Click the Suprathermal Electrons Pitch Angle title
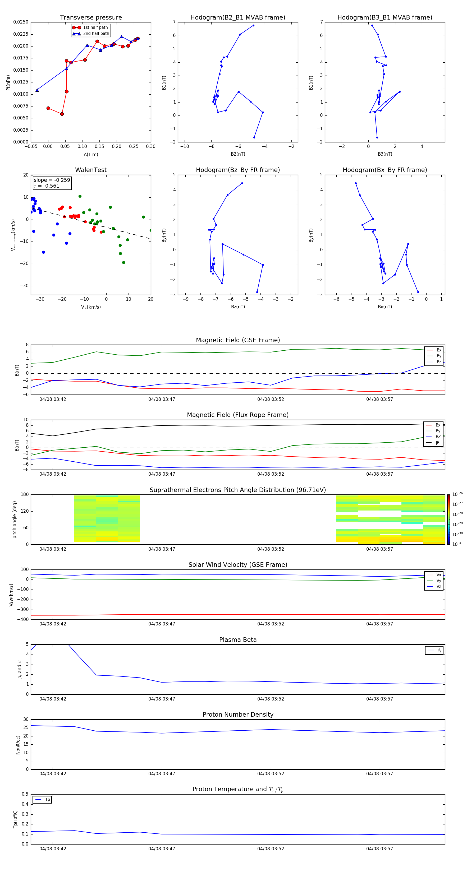 [x=238, y=490]
